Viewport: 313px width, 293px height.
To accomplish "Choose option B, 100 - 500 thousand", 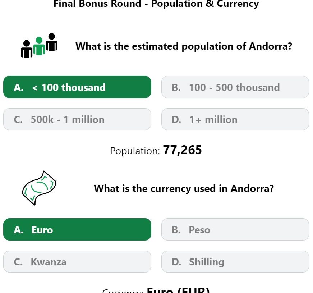I will (235, 87).
